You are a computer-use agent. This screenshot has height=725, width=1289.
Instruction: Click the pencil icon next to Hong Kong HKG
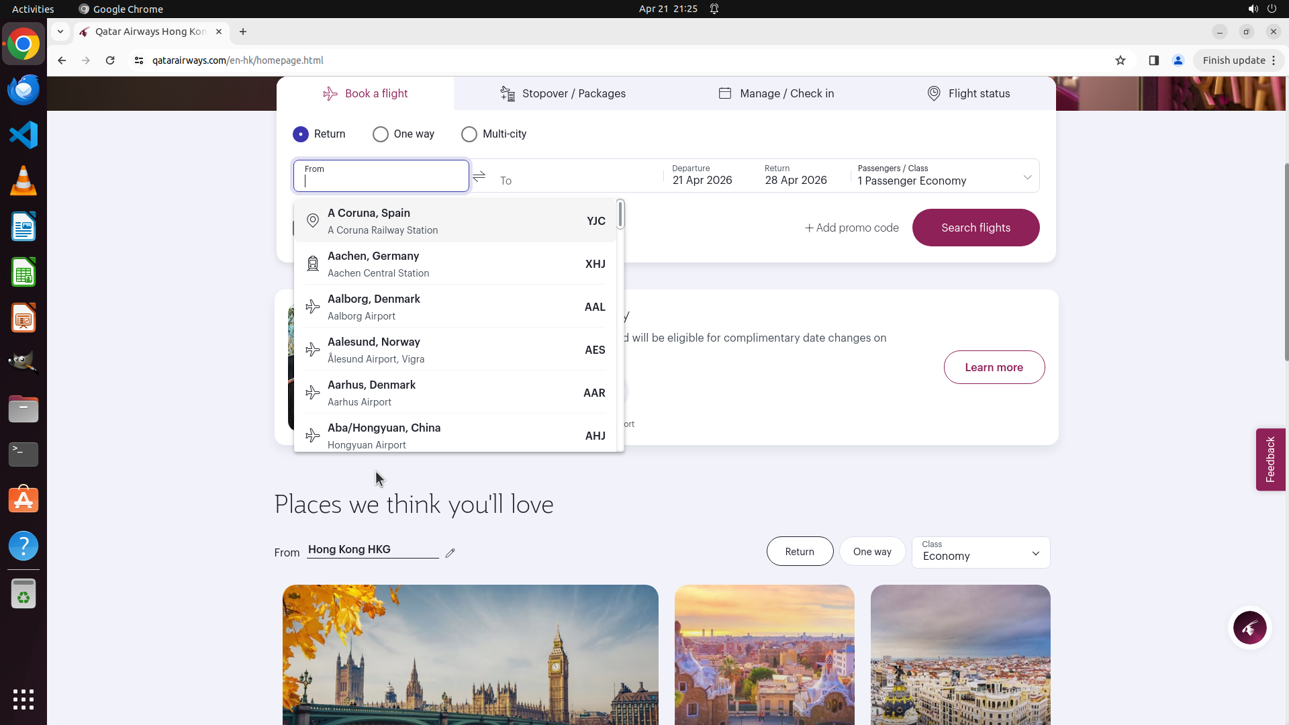(x=450, y=552)
